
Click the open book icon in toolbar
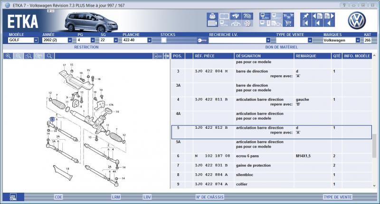224,16
